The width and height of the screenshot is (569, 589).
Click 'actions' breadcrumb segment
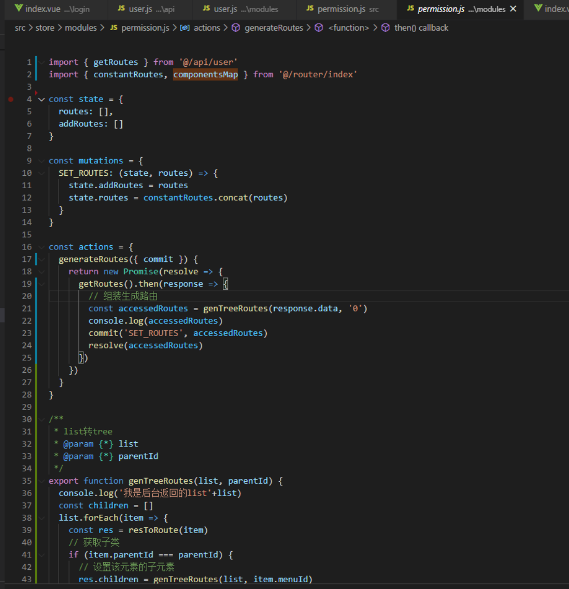coord(207,28)
